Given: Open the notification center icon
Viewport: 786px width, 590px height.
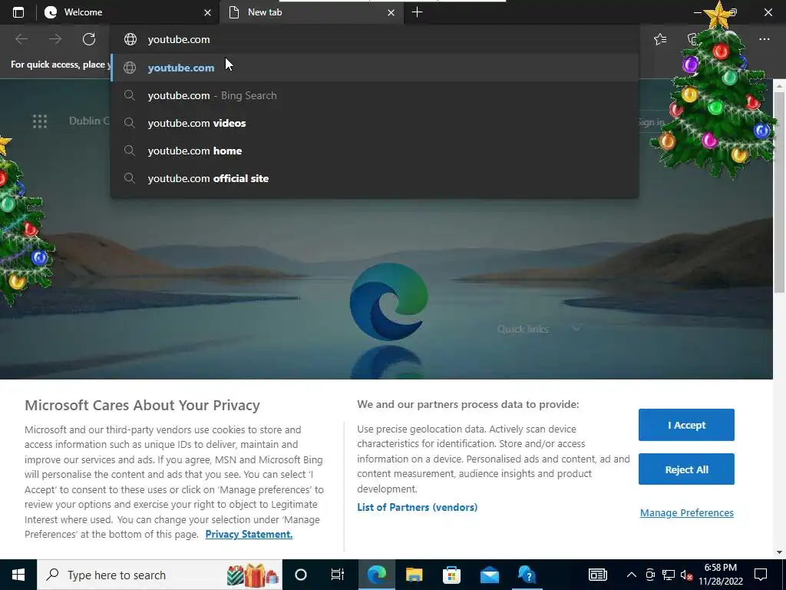Looking at the screenshot, I should pyautogui.click(x=761, y=575).
